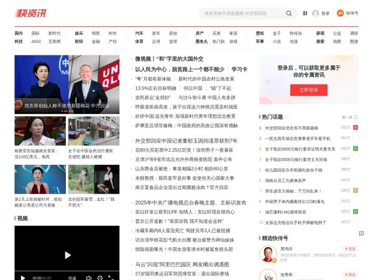This screenshot has width=373, height=280.
Task: Open headline 以人民为中心，脱贫路上一个都不能少
Action: [x=180, y=69]
